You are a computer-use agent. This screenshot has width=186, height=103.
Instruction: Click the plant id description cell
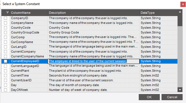click(93, 71)
